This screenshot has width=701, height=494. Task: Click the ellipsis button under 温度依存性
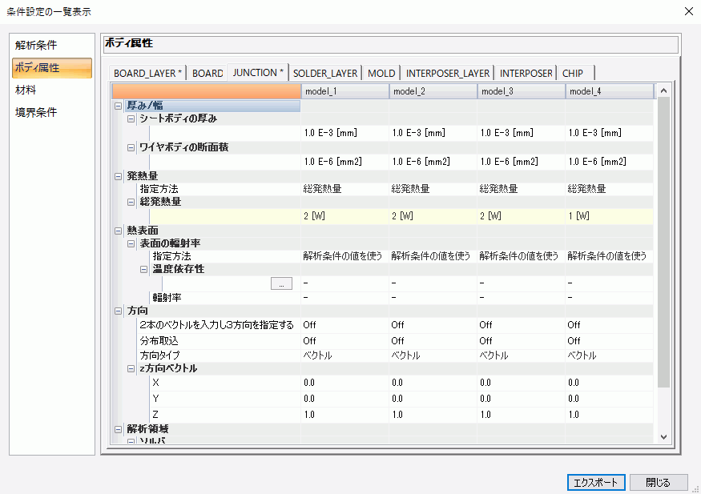pyautogui.click(x=281, y=283)
